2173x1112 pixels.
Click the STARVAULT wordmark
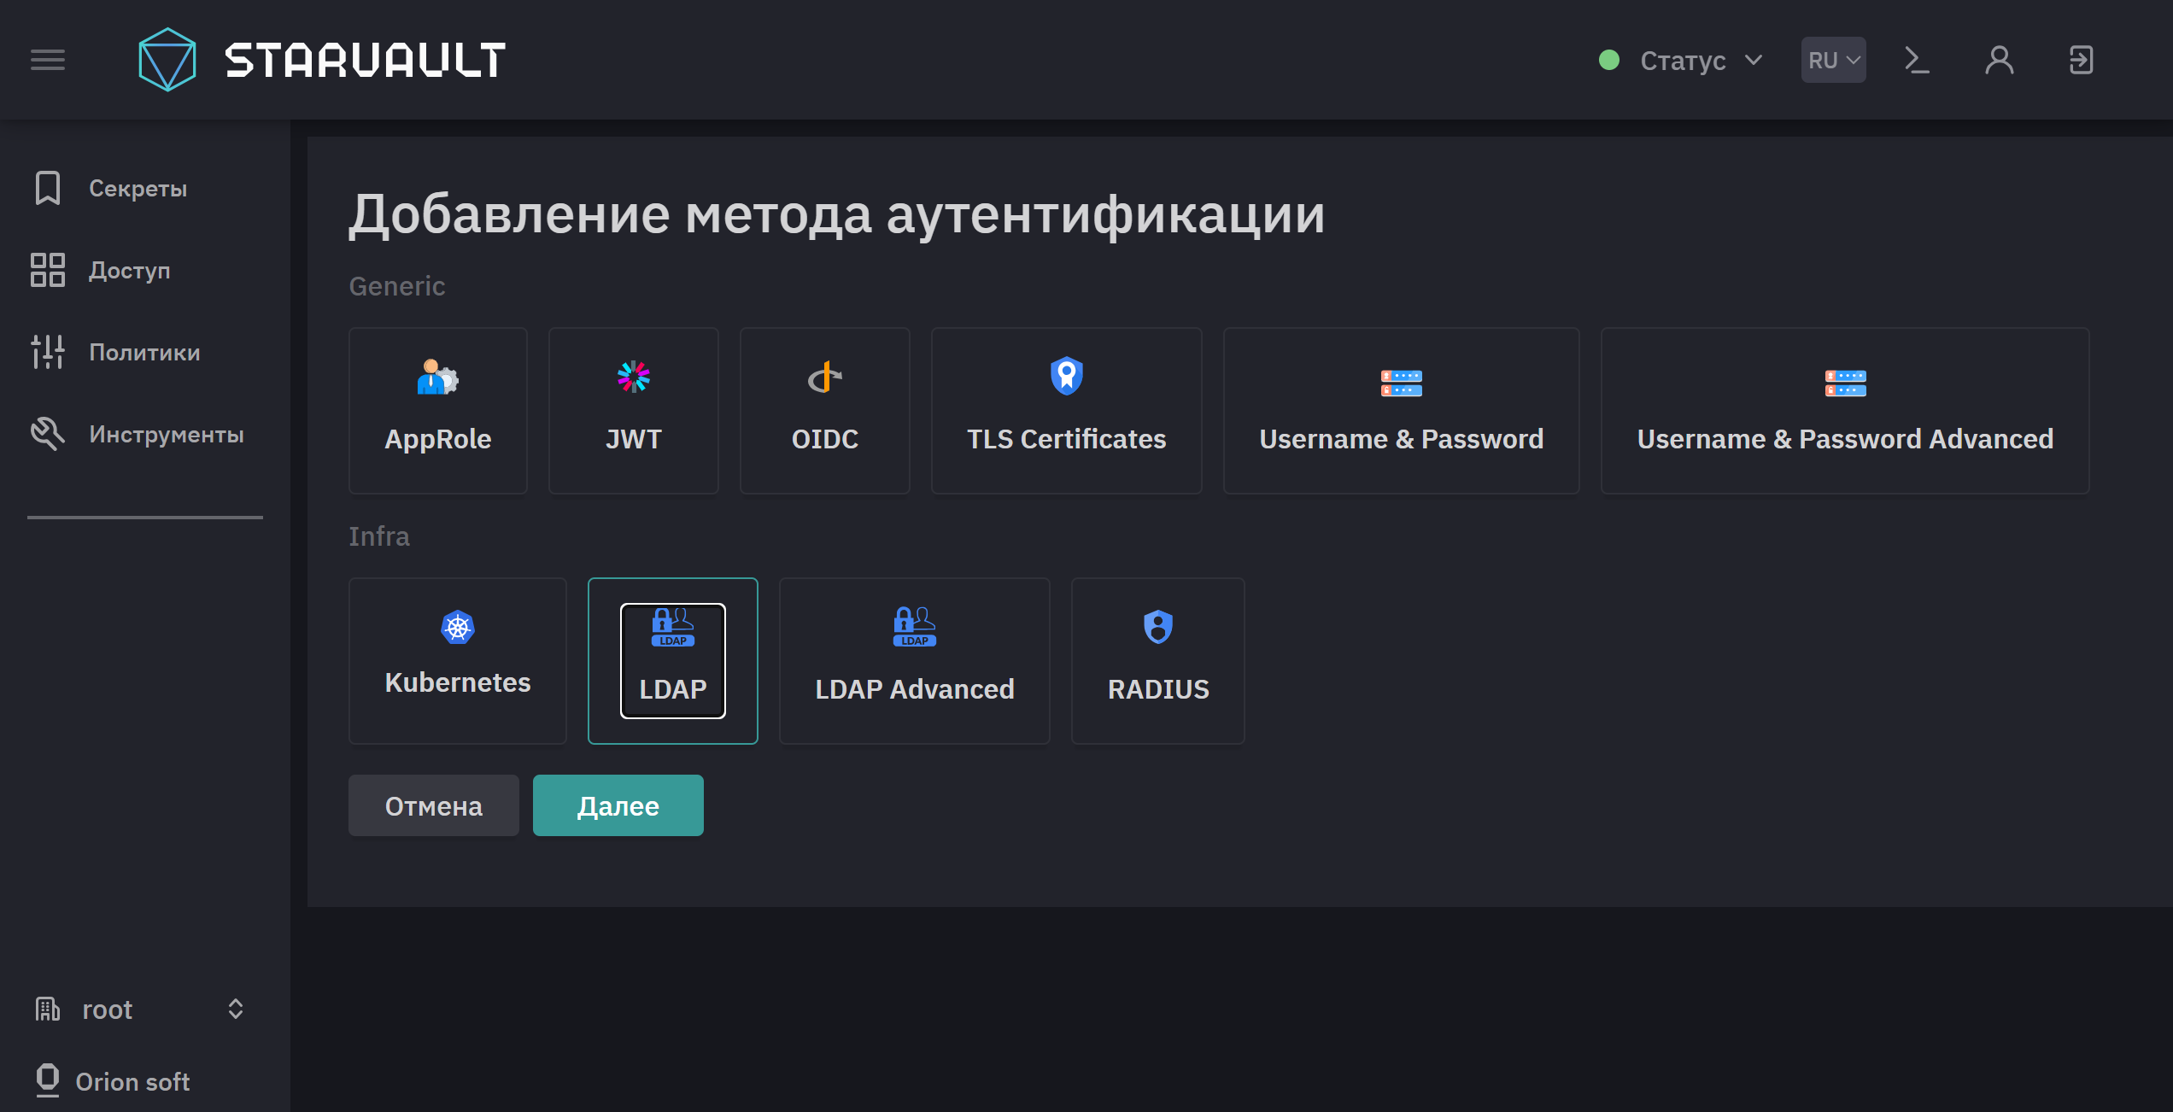pos(366,60)
